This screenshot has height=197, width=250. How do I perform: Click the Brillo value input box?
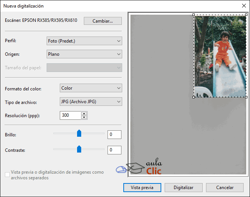click(x=114, y=134)
